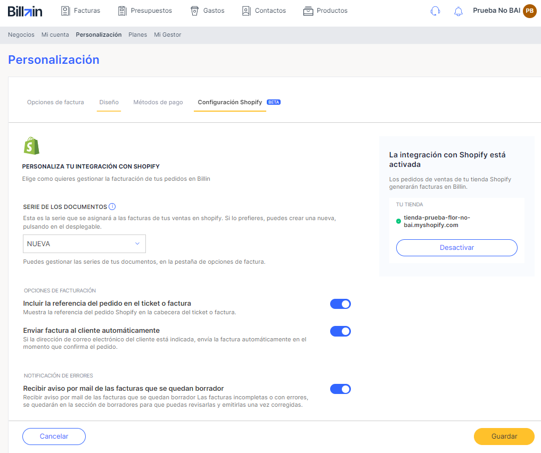Switch to Opciones de factura tab
This screenshot has width=541, height=453.
[x=55, y=102]
